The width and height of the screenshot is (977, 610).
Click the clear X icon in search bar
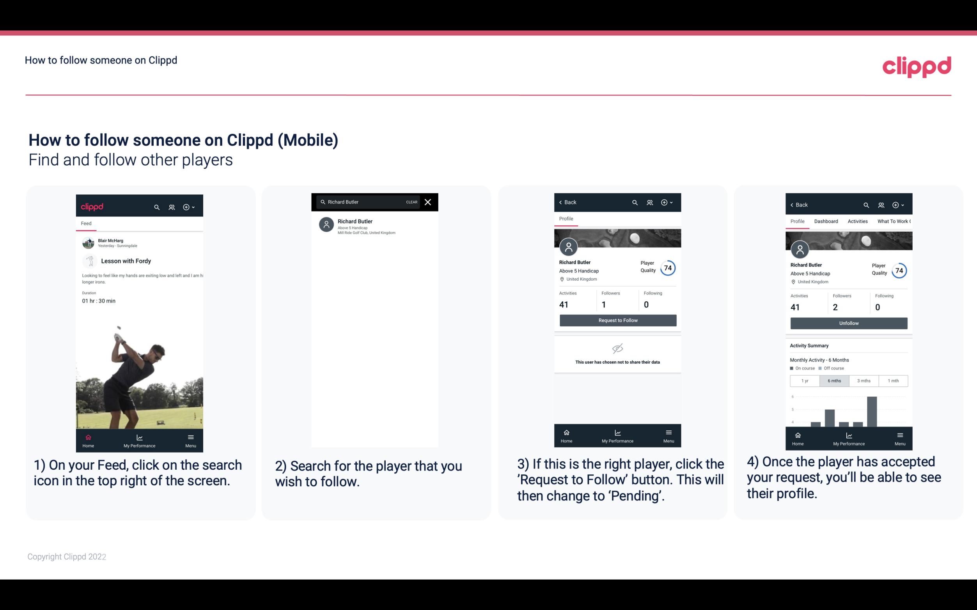click(429, 202)
